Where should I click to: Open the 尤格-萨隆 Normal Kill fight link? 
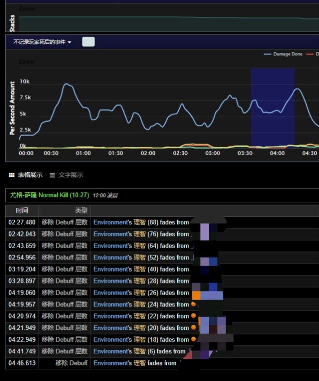50,195
